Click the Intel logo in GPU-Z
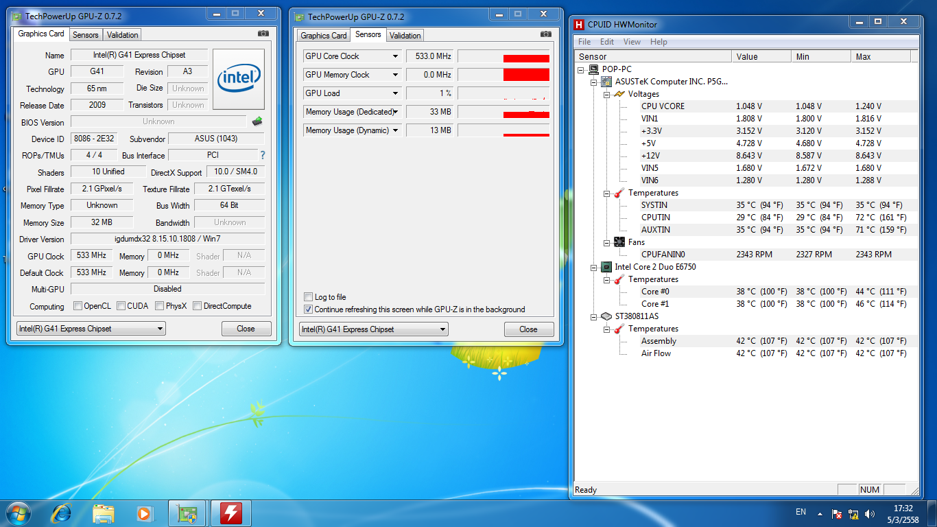This screenshot has height=527, width=937. point(239,79)
